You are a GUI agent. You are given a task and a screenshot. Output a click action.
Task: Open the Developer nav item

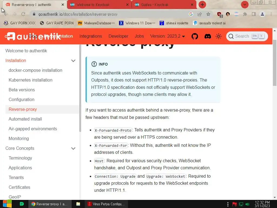pyautogui.click(x=118, y=36)
